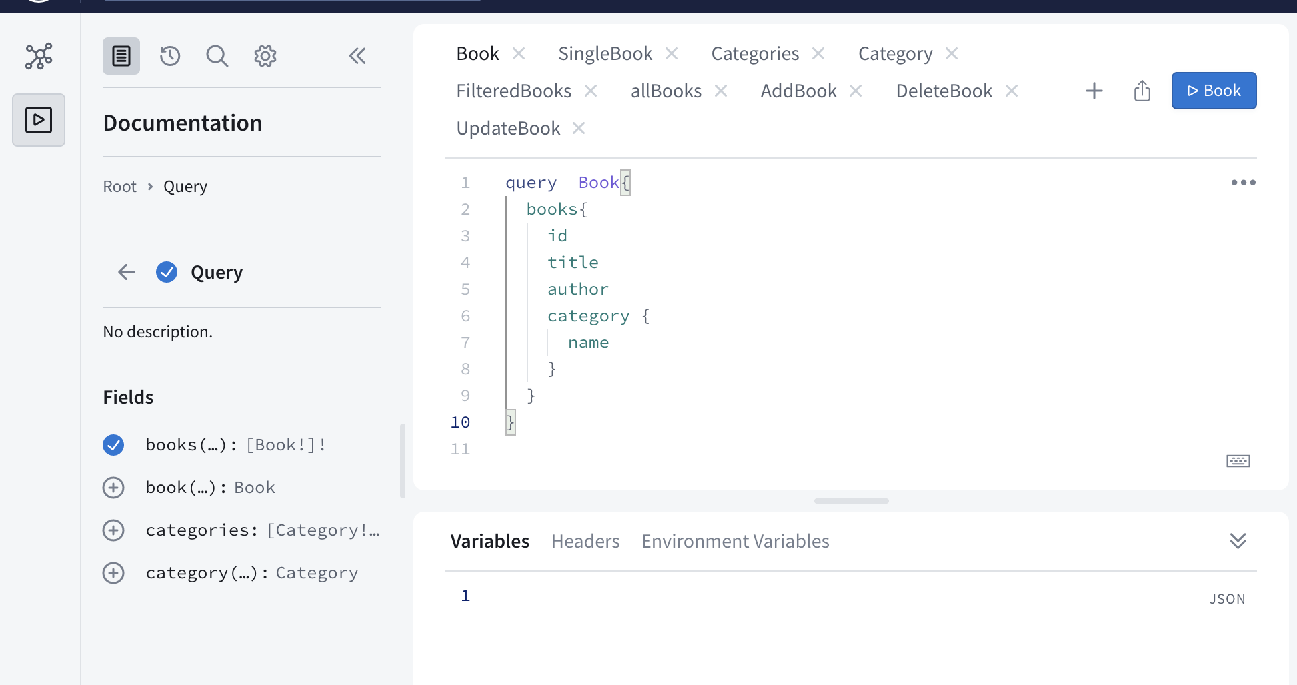Open the Documentation panel icon
The height and width of the screenshot is (685, 1297).
tap(121, 56)
